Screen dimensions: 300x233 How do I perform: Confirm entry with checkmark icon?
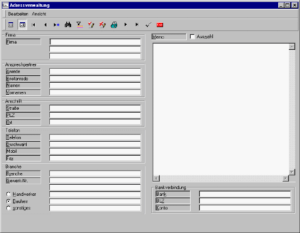click(x=148, y=24)
